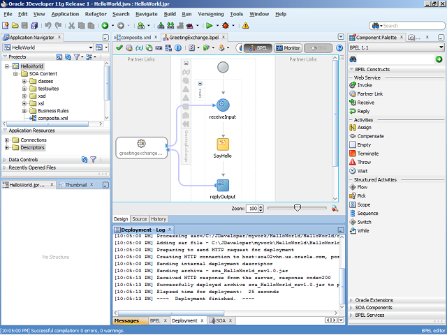
Task: Click the receiveInput activity icon
Action: 223,105
